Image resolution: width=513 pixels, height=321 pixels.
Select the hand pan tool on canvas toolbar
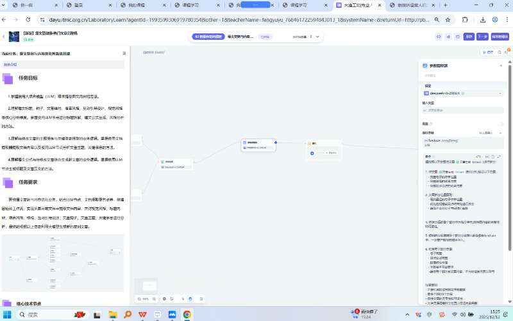click(190, 299)
